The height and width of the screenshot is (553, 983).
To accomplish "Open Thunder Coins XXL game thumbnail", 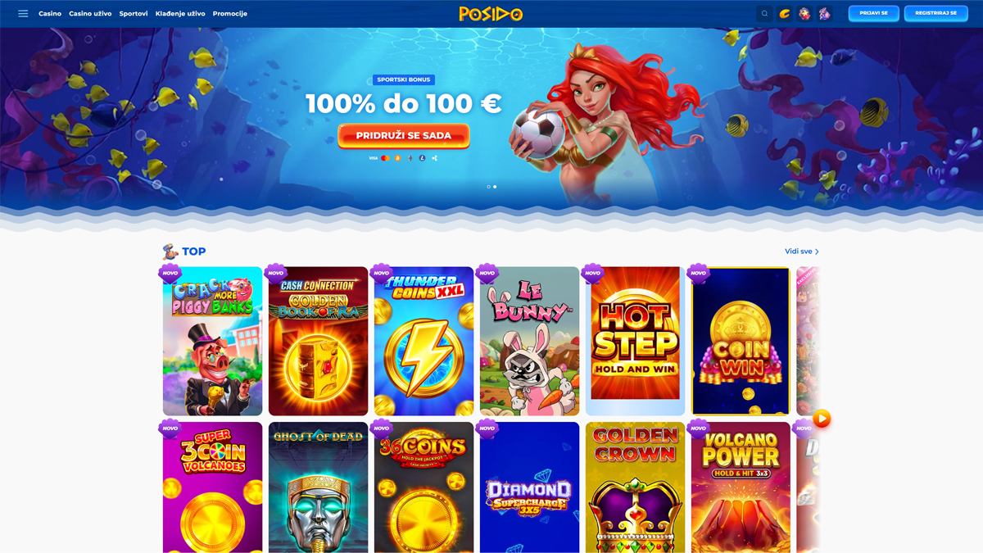I will click(424, 341).
